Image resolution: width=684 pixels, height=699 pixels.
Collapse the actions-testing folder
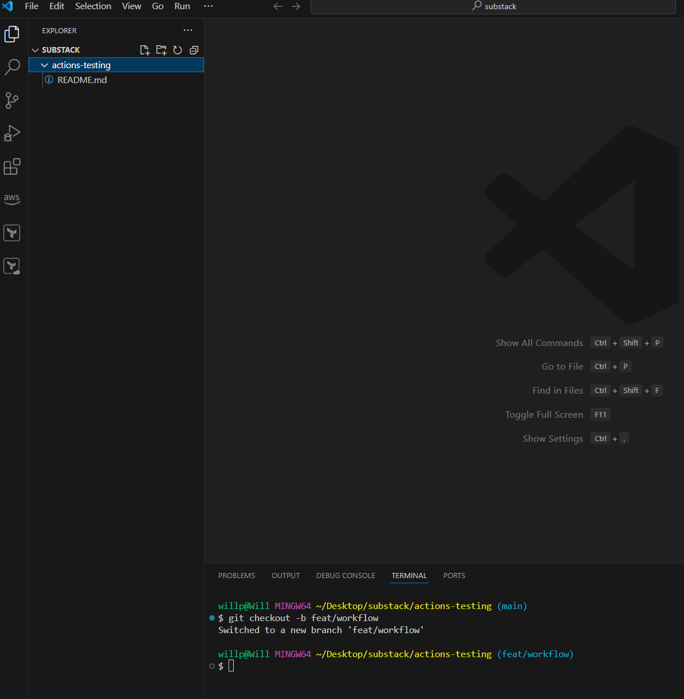click(x=45, y=65)
